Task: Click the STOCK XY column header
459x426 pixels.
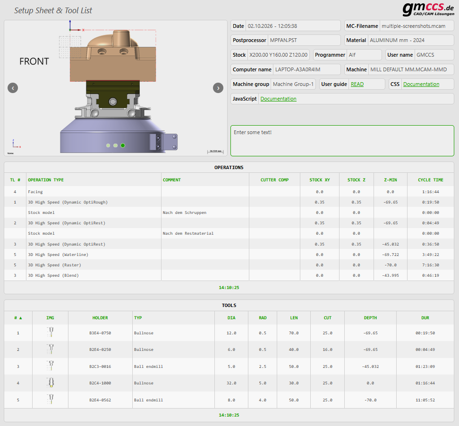Action: [x=320, y=180]
